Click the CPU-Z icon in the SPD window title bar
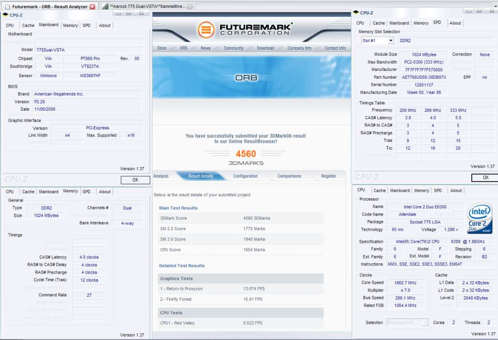Screen dimensions: 498x340 pyautogui.click(x=356, y=13)
